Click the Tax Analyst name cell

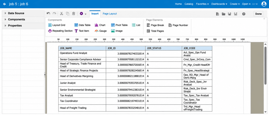[x=82, y=95]
